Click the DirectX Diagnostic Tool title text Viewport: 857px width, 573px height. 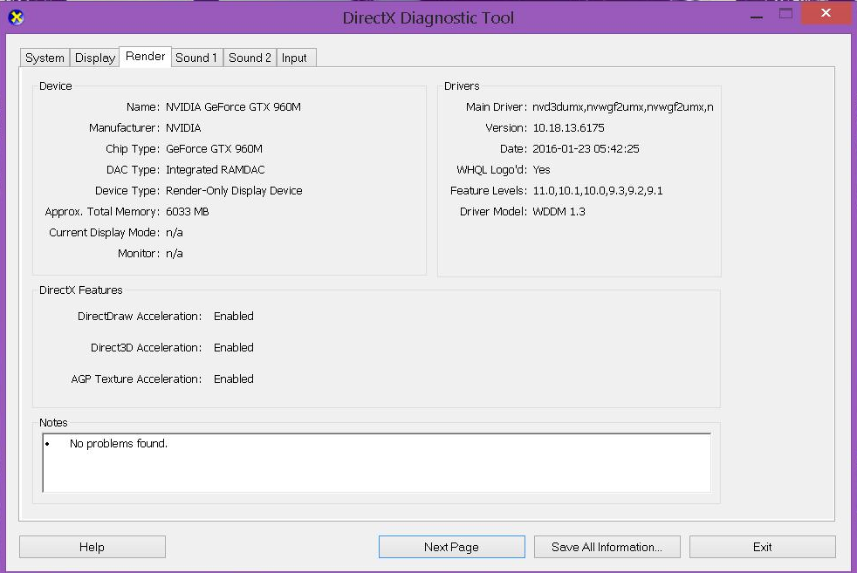428,17
